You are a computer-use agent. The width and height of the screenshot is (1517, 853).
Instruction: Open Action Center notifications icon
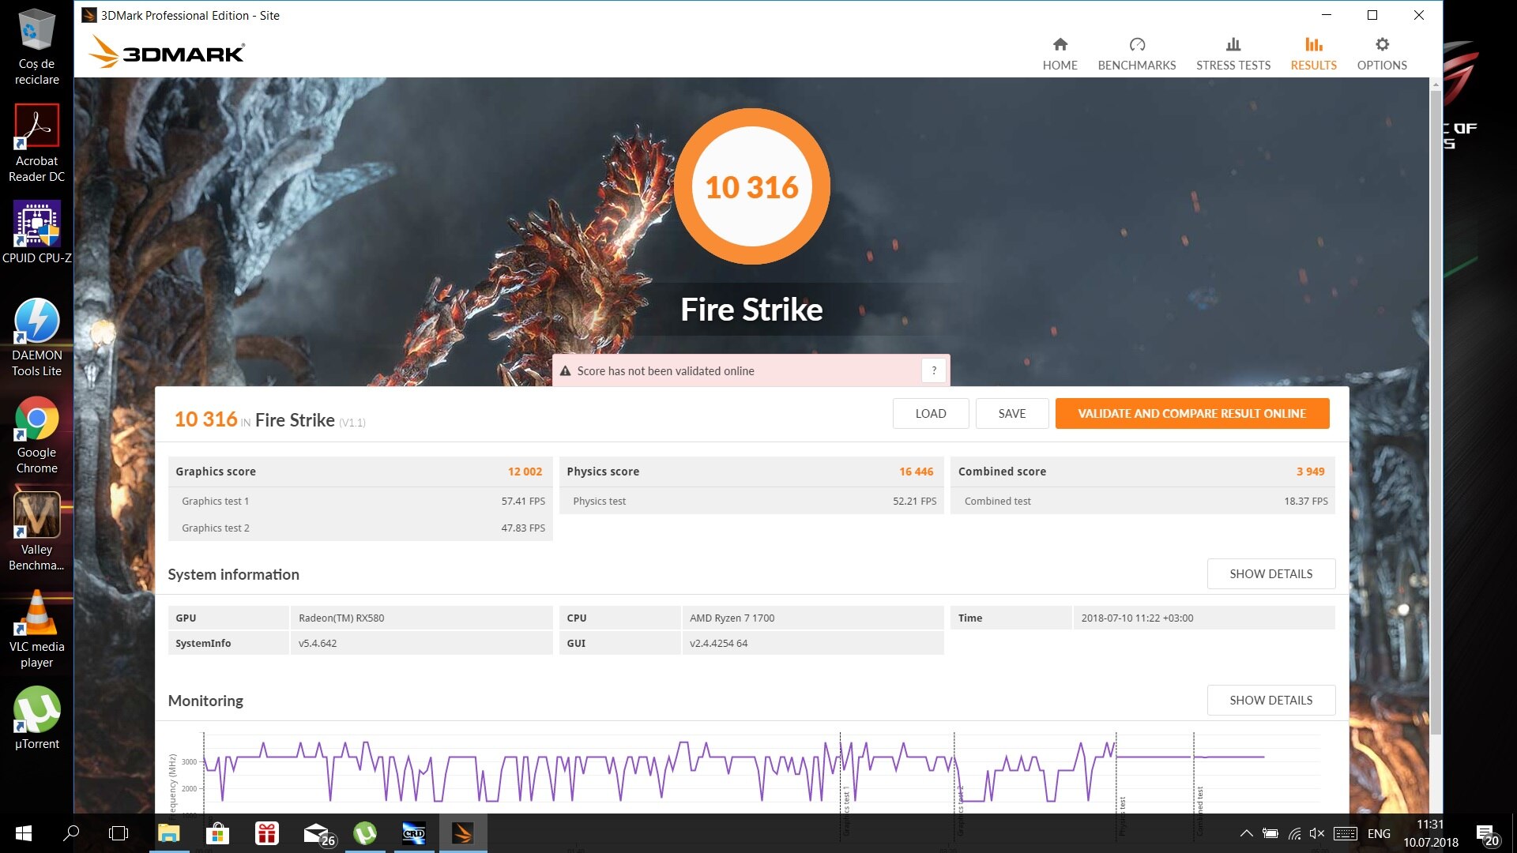click(1488, 835)
